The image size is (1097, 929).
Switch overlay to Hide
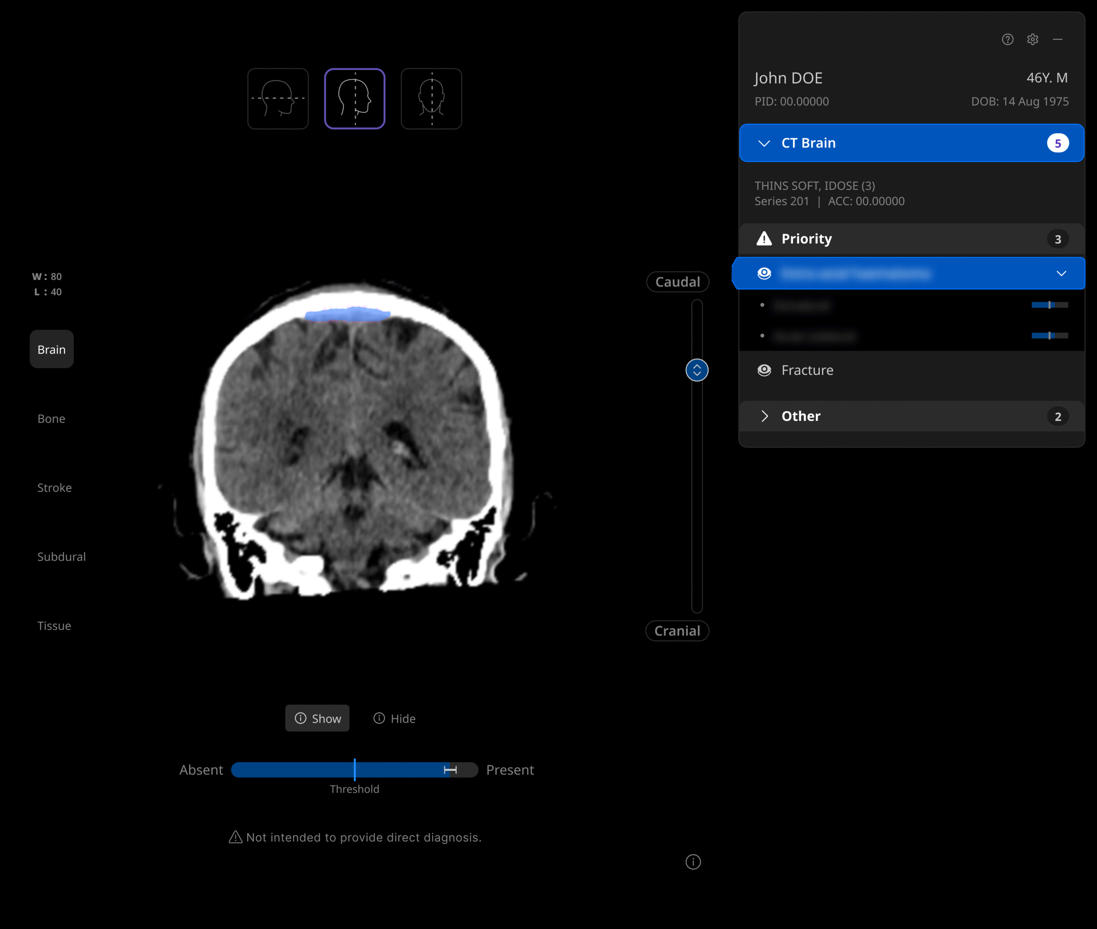(395, 718)
